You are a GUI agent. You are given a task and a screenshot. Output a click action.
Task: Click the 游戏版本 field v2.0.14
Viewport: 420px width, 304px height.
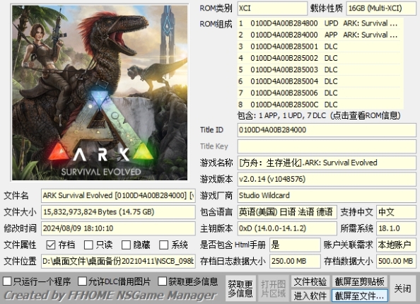327,179
